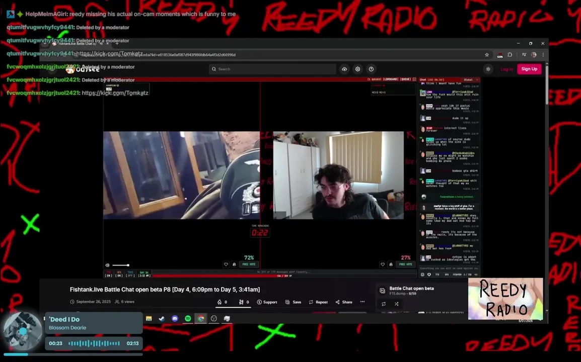
Task: Open Odysee settings gear icon
Action: click(357, 69)
